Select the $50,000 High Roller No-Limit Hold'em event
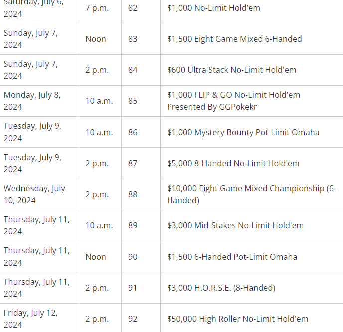343x332 pixels. pos(237,319)
